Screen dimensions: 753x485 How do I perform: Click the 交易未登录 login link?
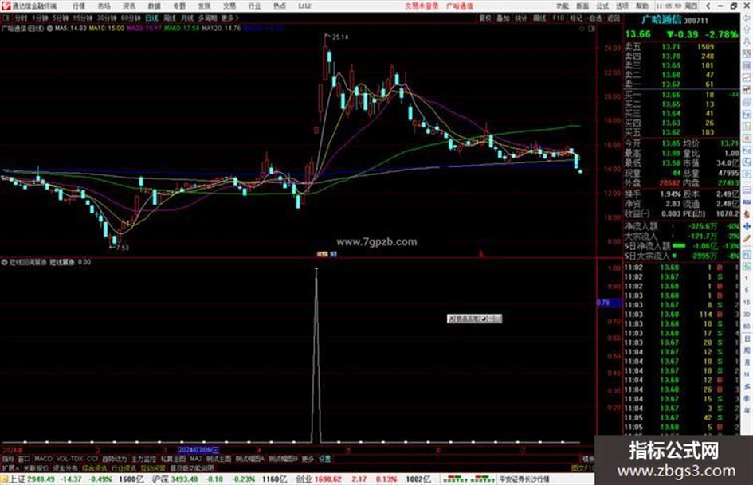[422, 6]
